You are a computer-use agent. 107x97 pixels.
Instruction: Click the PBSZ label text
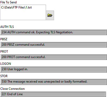point(4,39)
